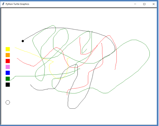Maximize the Python Turtle Graphics window
This screenshot has width=159, height=126.
144,4
